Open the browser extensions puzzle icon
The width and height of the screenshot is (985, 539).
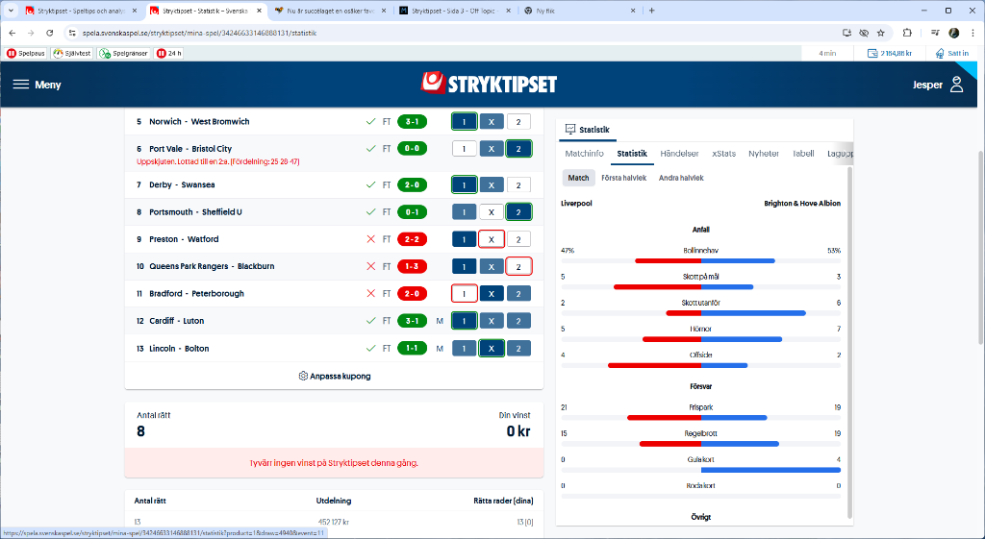(907, 33)
